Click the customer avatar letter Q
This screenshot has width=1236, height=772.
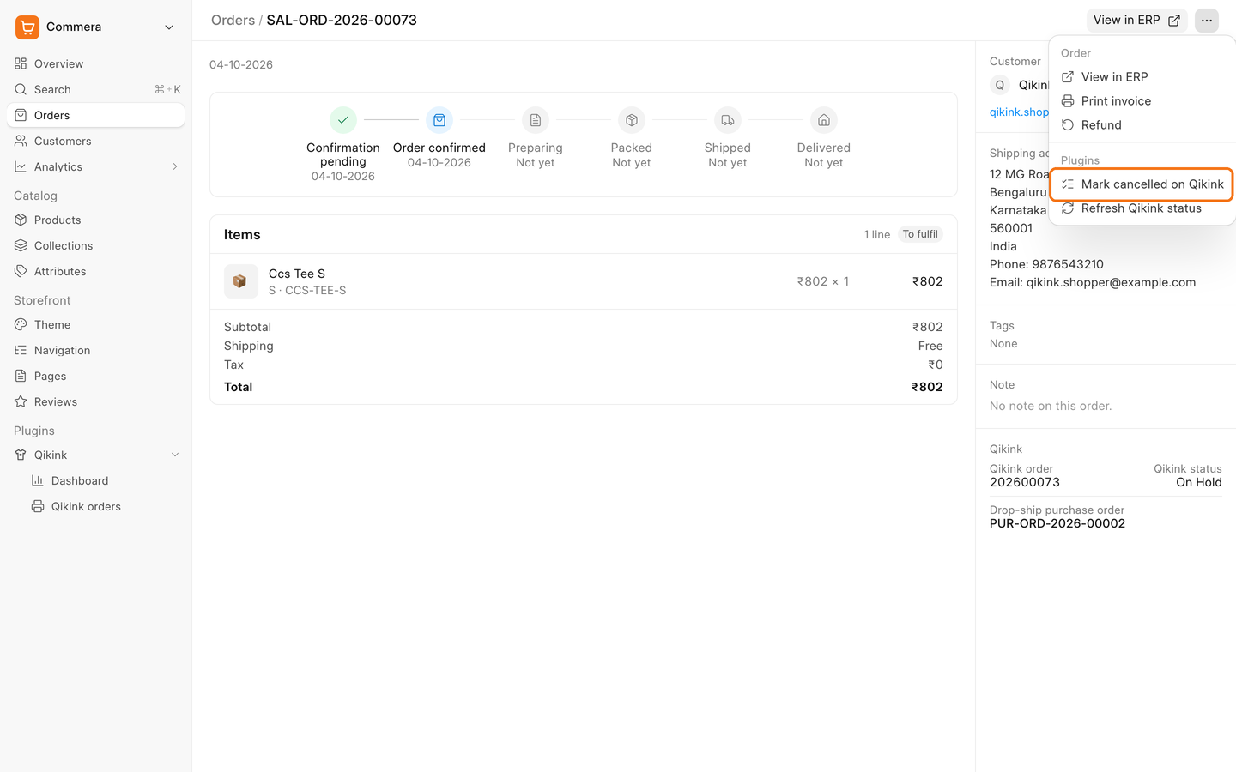pos(1000,85)
